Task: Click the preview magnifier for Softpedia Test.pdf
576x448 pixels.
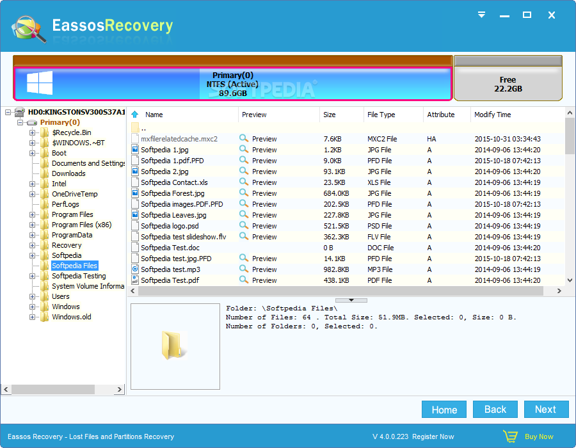Action: [x=244, y=280]
